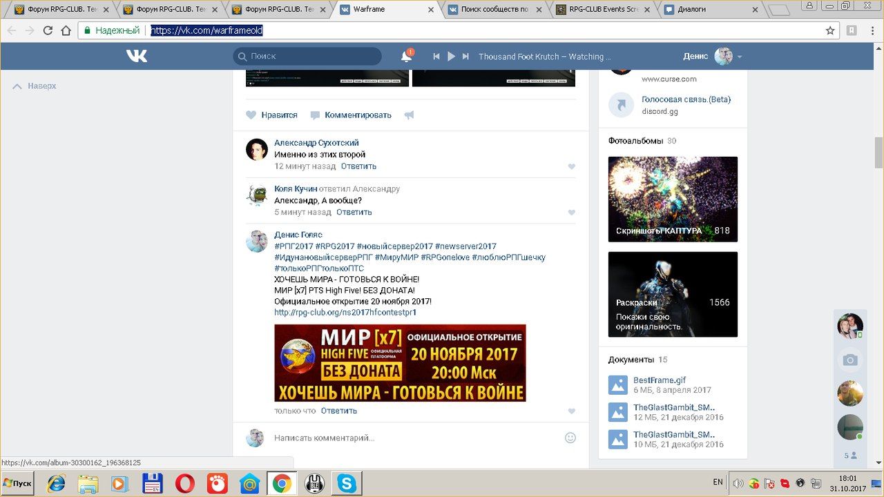Open the Пуск start menu
884x497 pixels.
pyautogui.click(x=17, y=483)
